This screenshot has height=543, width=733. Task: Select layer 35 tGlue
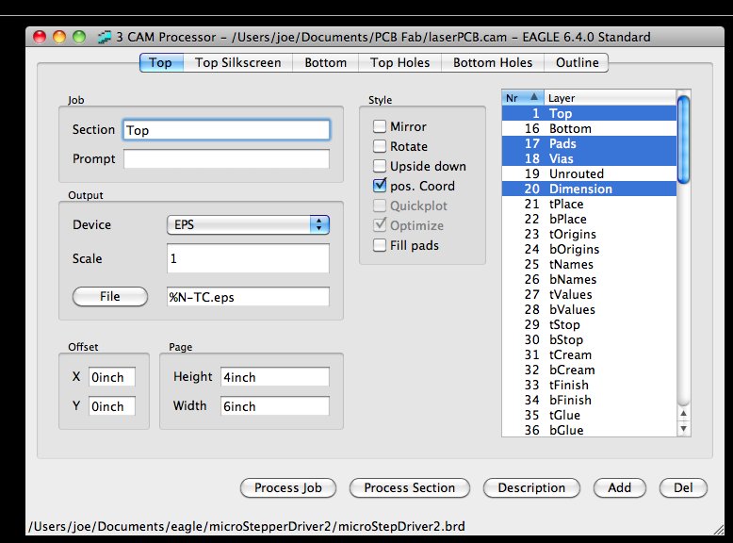[x=589, y=415]
